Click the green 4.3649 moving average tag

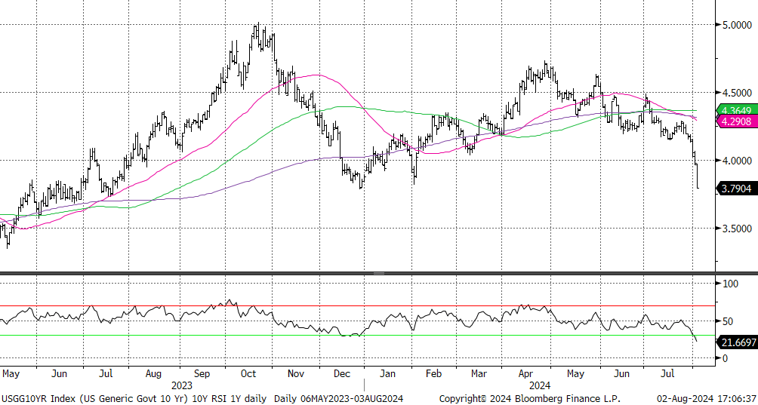coord(736,111)
